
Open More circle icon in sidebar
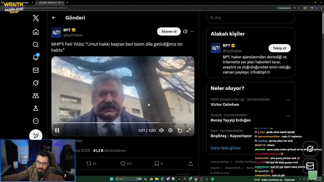(36, 121)
